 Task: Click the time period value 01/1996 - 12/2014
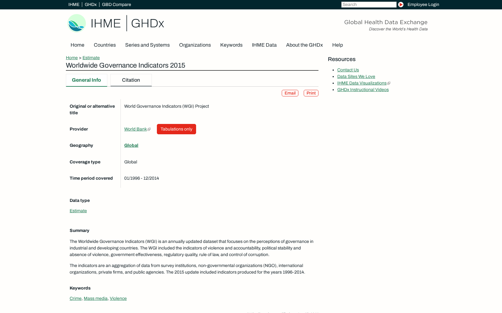point(142,178)
